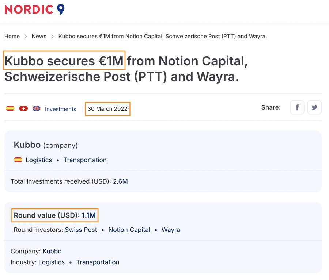The height and width of the screenshot is (280, 329).
Task: Open the Investments category link
Action: (x=60, y=109)
